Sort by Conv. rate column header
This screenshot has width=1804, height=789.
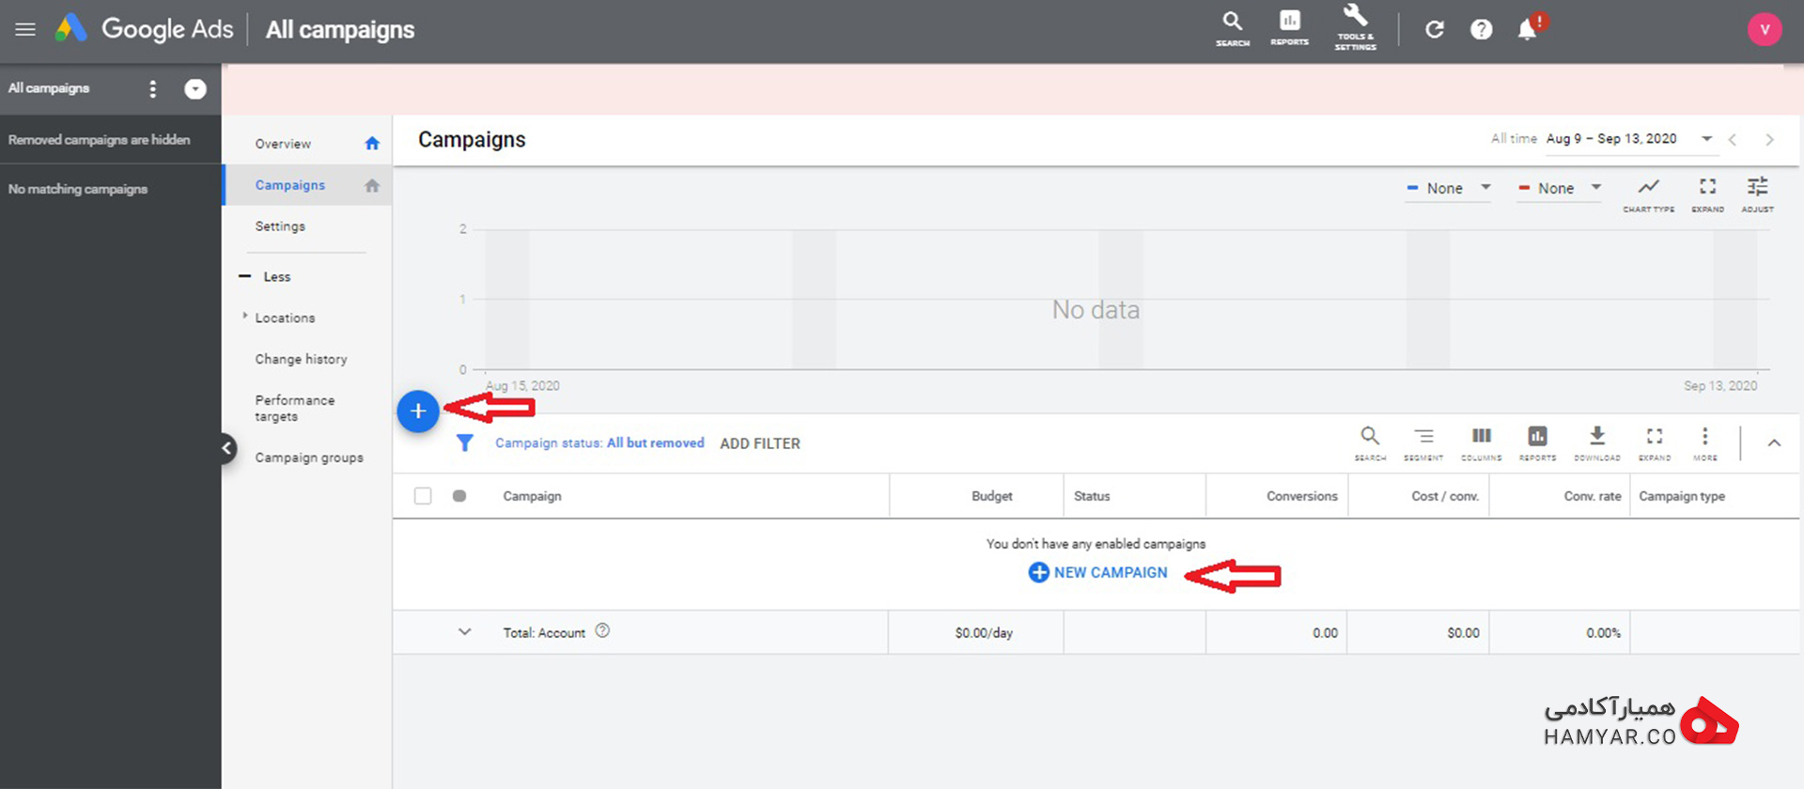pos(1593,496)
